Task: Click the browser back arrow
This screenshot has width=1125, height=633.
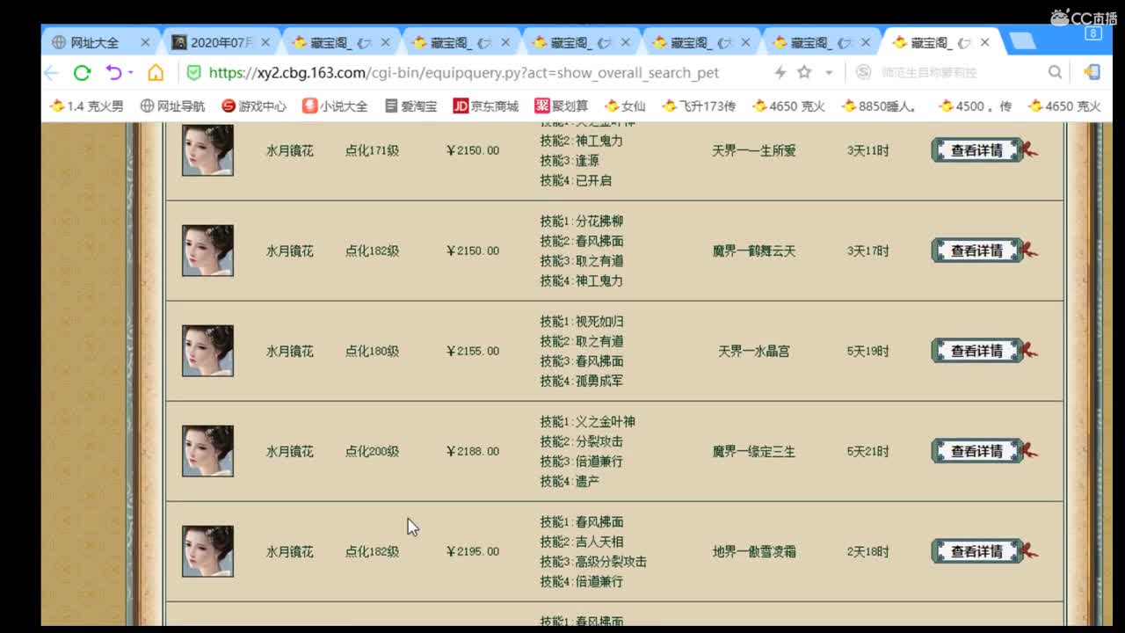Action: click(x=51, y=73)
